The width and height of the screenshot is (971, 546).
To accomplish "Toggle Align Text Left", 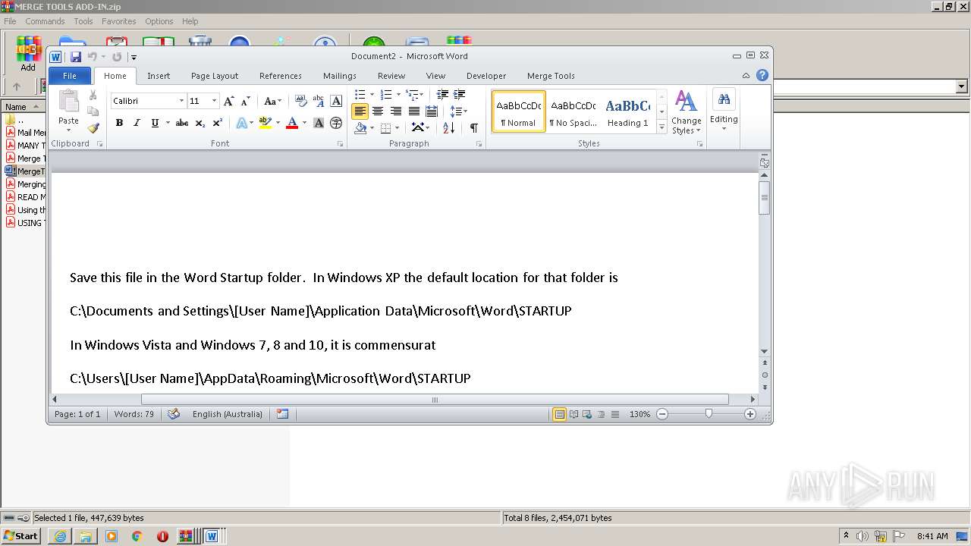I will click(360, 111).
